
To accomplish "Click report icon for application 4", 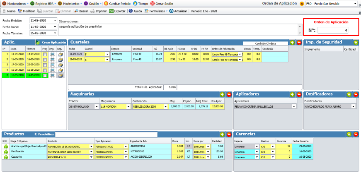I will click(61, 70).
